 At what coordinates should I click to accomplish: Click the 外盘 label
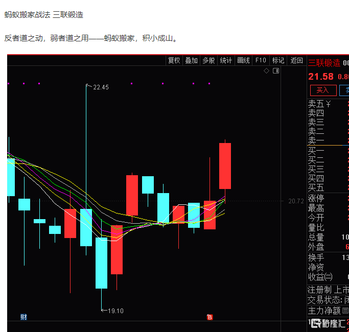[x=316, y=247]
